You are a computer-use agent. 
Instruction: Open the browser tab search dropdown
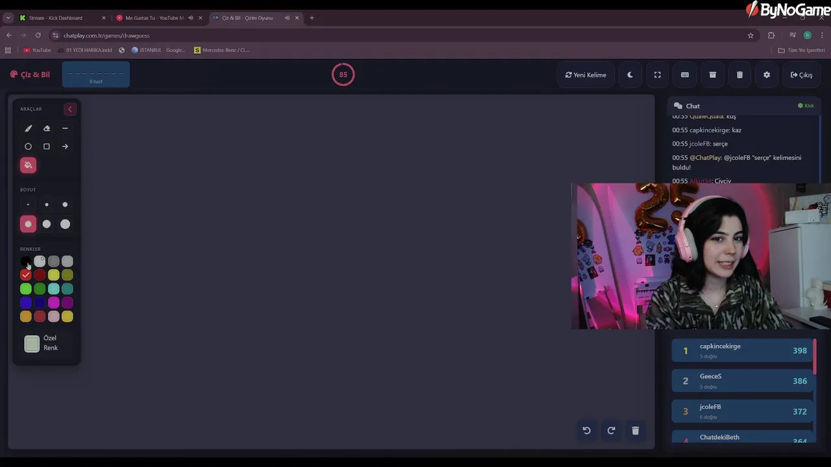point(8,18)
